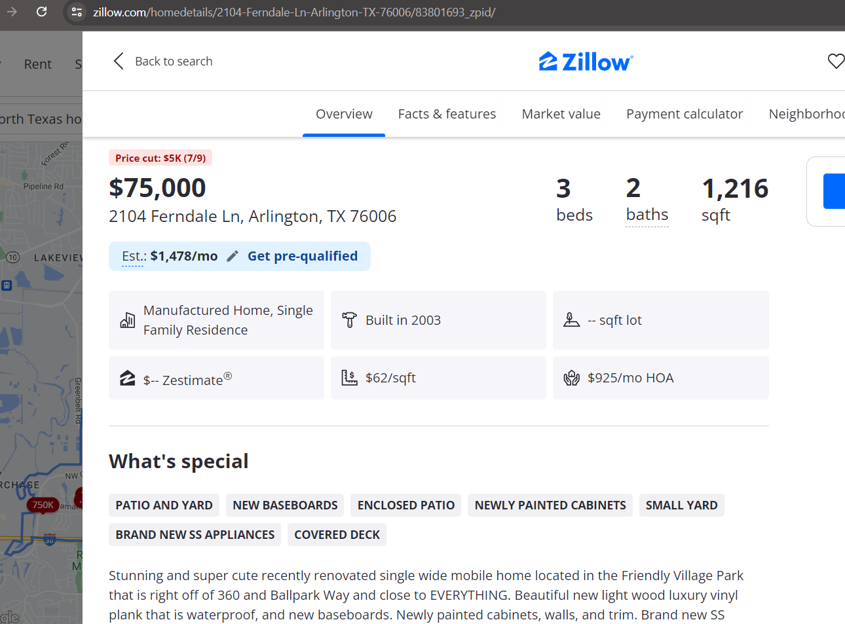Click the HOA hands icon
Image resolution: width=845 pixels, height=624 pixels.
[x=571, y=378]
